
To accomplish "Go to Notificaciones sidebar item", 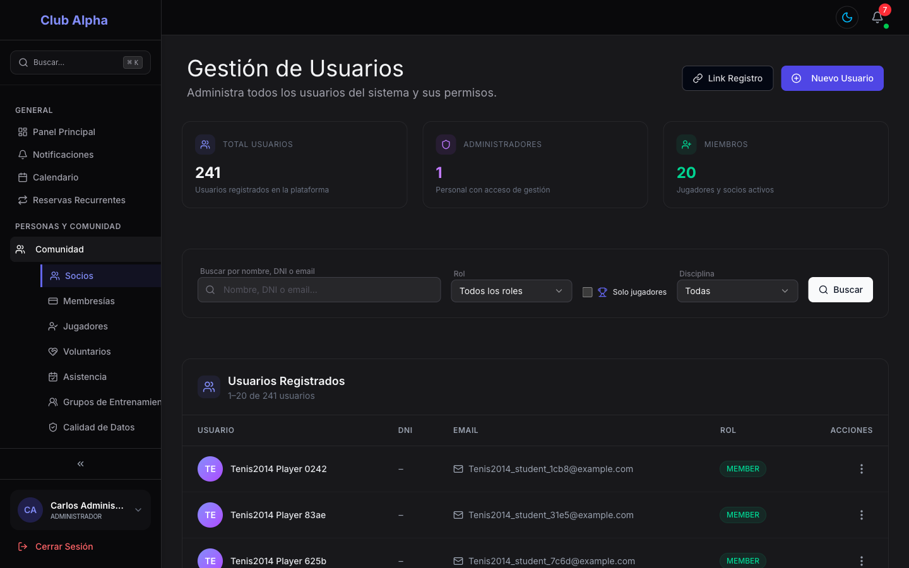I will coord(80,155).
